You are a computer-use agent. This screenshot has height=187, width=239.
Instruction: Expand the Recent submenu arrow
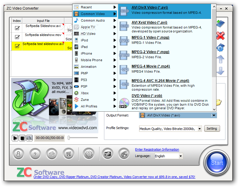pyautogui.click(x=115, y=7)
